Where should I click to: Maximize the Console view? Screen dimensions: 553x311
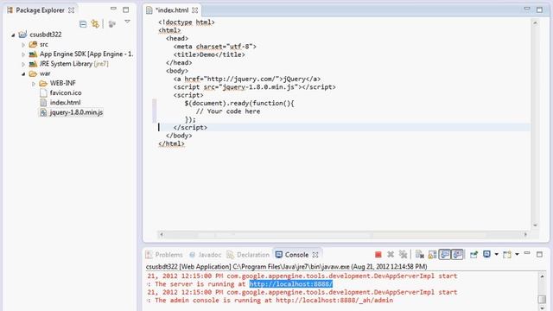pyautogui.click(x=539, y=254)
